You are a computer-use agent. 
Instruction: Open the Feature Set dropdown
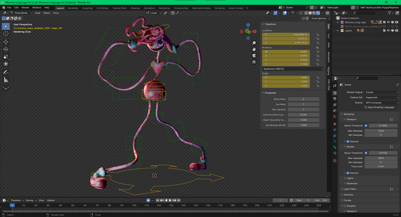381,97
